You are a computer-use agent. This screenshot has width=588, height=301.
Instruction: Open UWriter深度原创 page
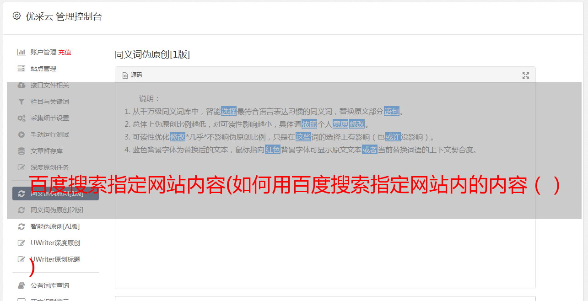click(55, 243)
